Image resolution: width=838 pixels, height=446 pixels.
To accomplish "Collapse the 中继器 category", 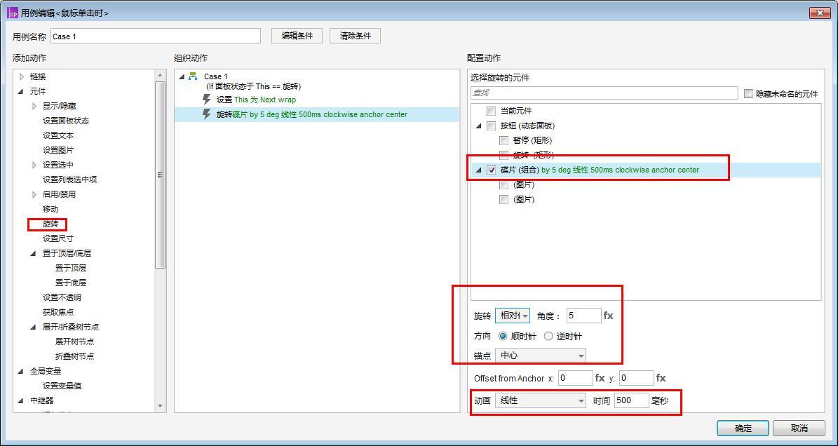I will (x=21, y=400).
